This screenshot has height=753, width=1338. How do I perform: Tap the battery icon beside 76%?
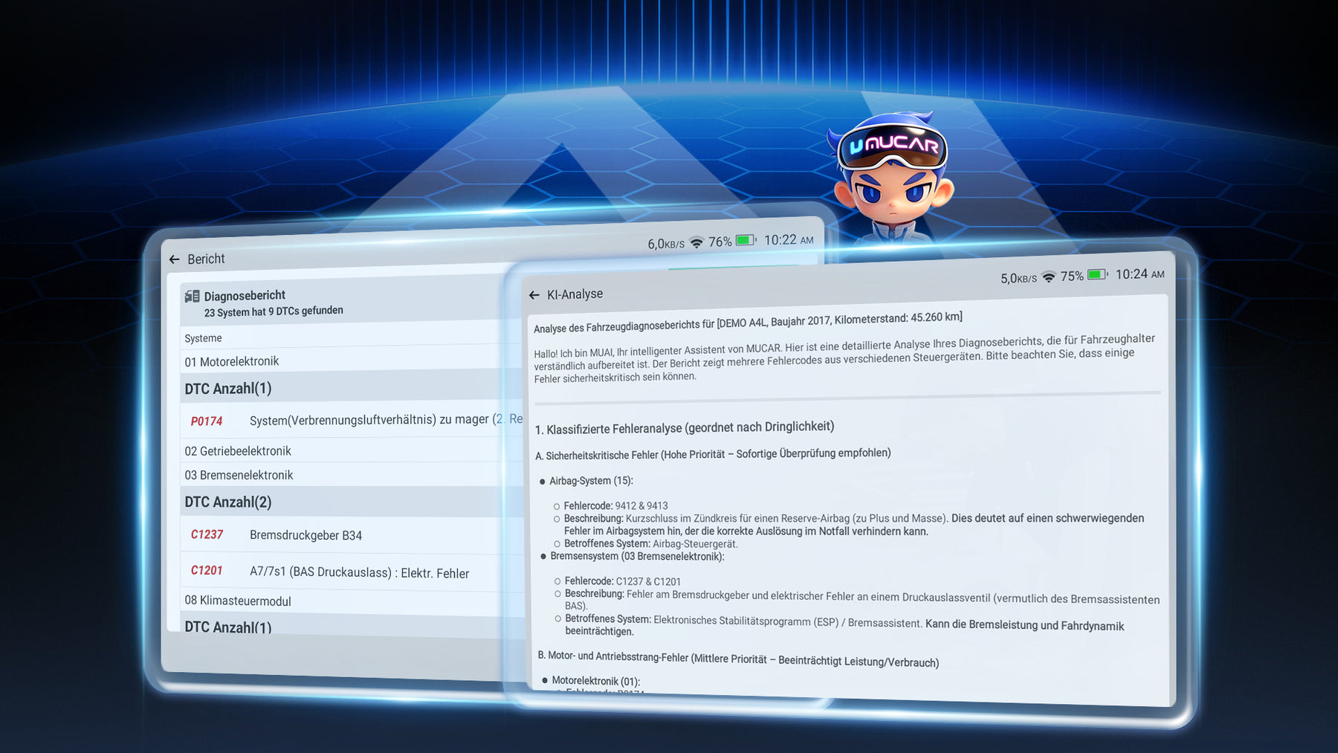746,240
